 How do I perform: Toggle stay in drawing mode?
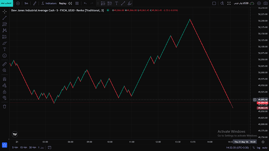(5, 86)
